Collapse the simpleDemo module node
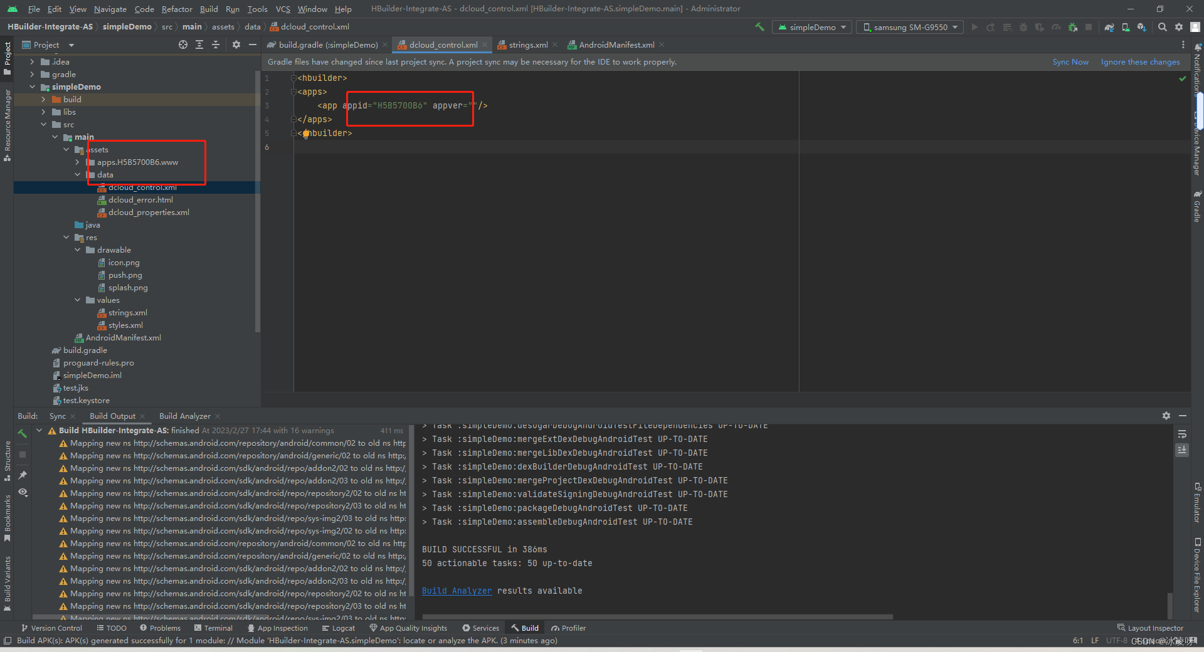Image resolution: width=1204 pixels, height=652 pixels. [32, 87]
